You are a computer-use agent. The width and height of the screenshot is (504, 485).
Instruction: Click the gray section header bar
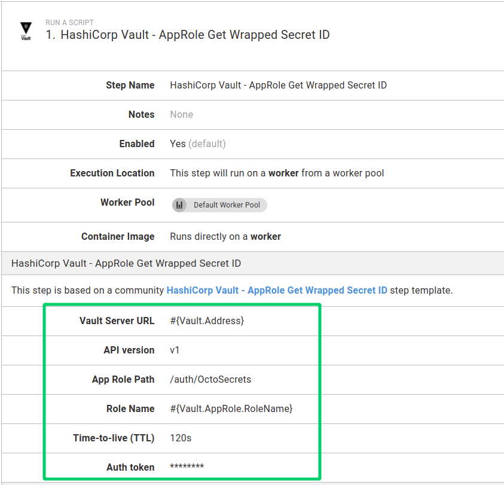252,263
